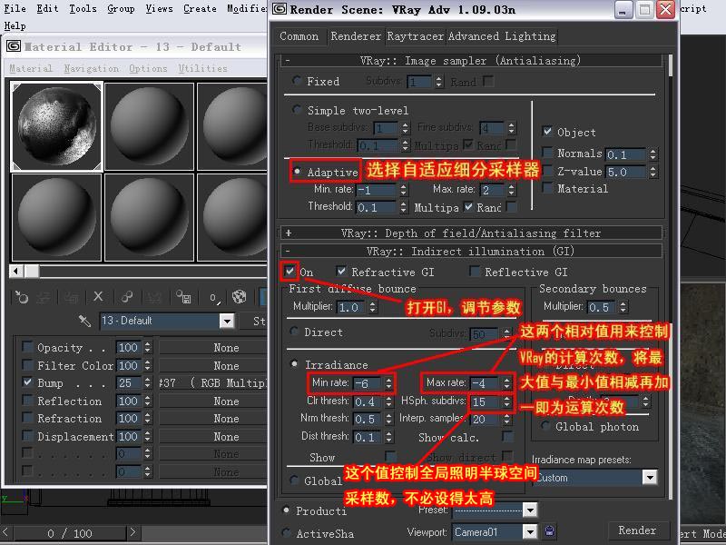Click the first bounce Multiplier 1.0 field
726x545 pixels.
[350, 307]
